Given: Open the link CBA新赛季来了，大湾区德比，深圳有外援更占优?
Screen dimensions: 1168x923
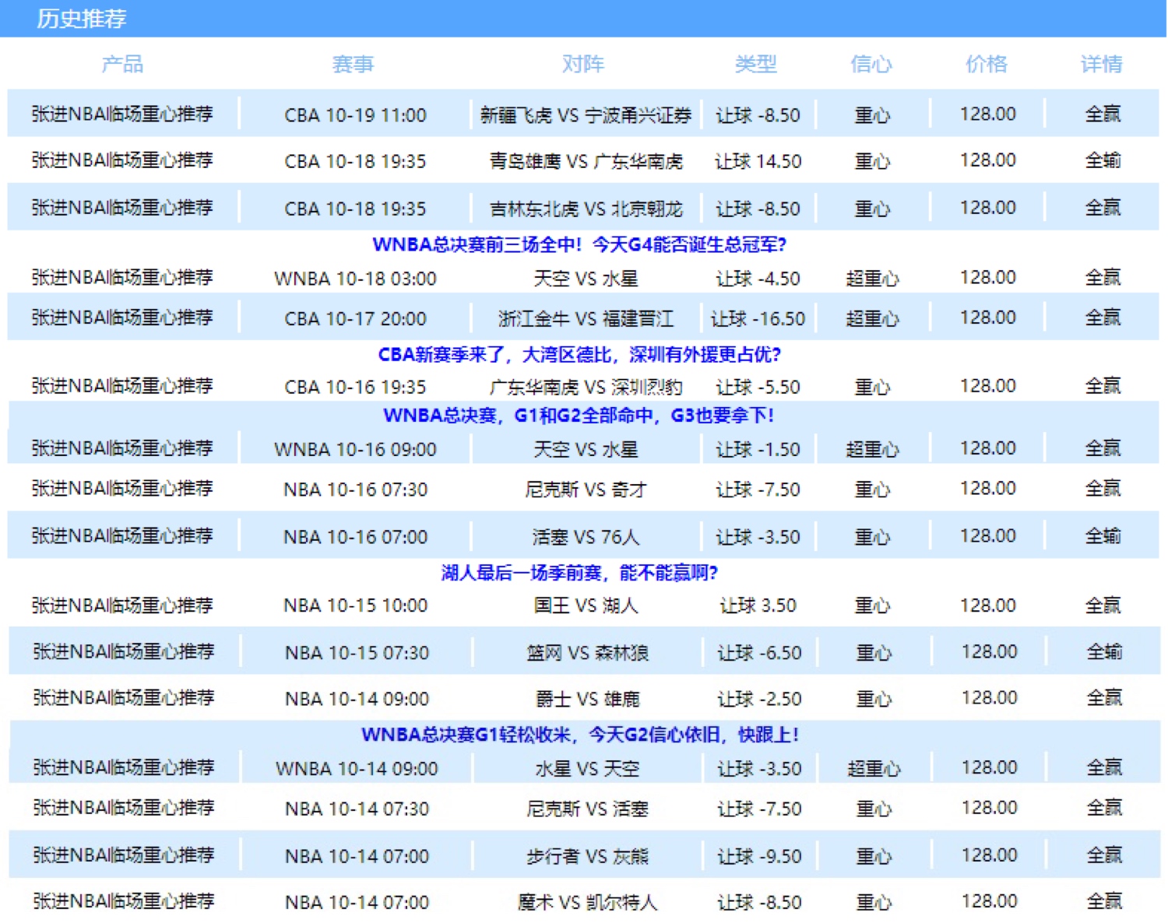Looking at the screenshot, I should pos(579,355).
